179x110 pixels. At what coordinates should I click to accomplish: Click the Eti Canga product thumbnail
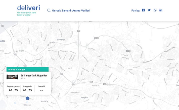click(12, 77)
